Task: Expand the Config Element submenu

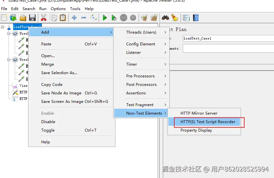Action: (142, 44)
